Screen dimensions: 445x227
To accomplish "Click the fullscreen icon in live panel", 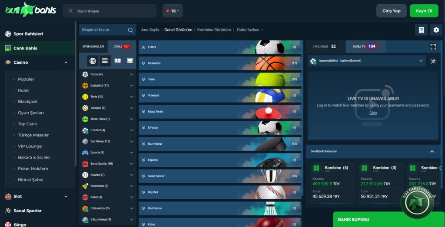I will tap(433, 47).
